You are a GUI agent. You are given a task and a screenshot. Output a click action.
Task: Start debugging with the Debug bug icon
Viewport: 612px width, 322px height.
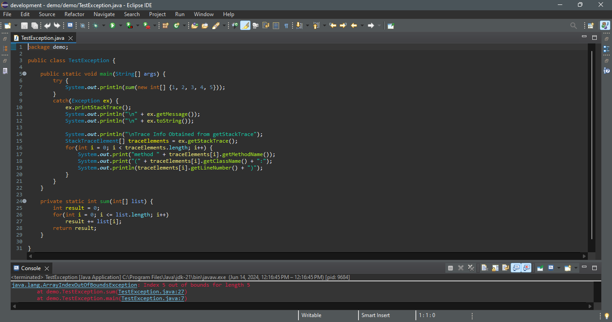coord(95,26)
